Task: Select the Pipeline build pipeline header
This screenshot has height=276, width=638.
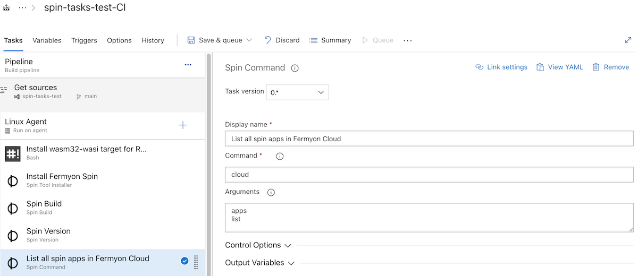Action: [x=104, y=65]
